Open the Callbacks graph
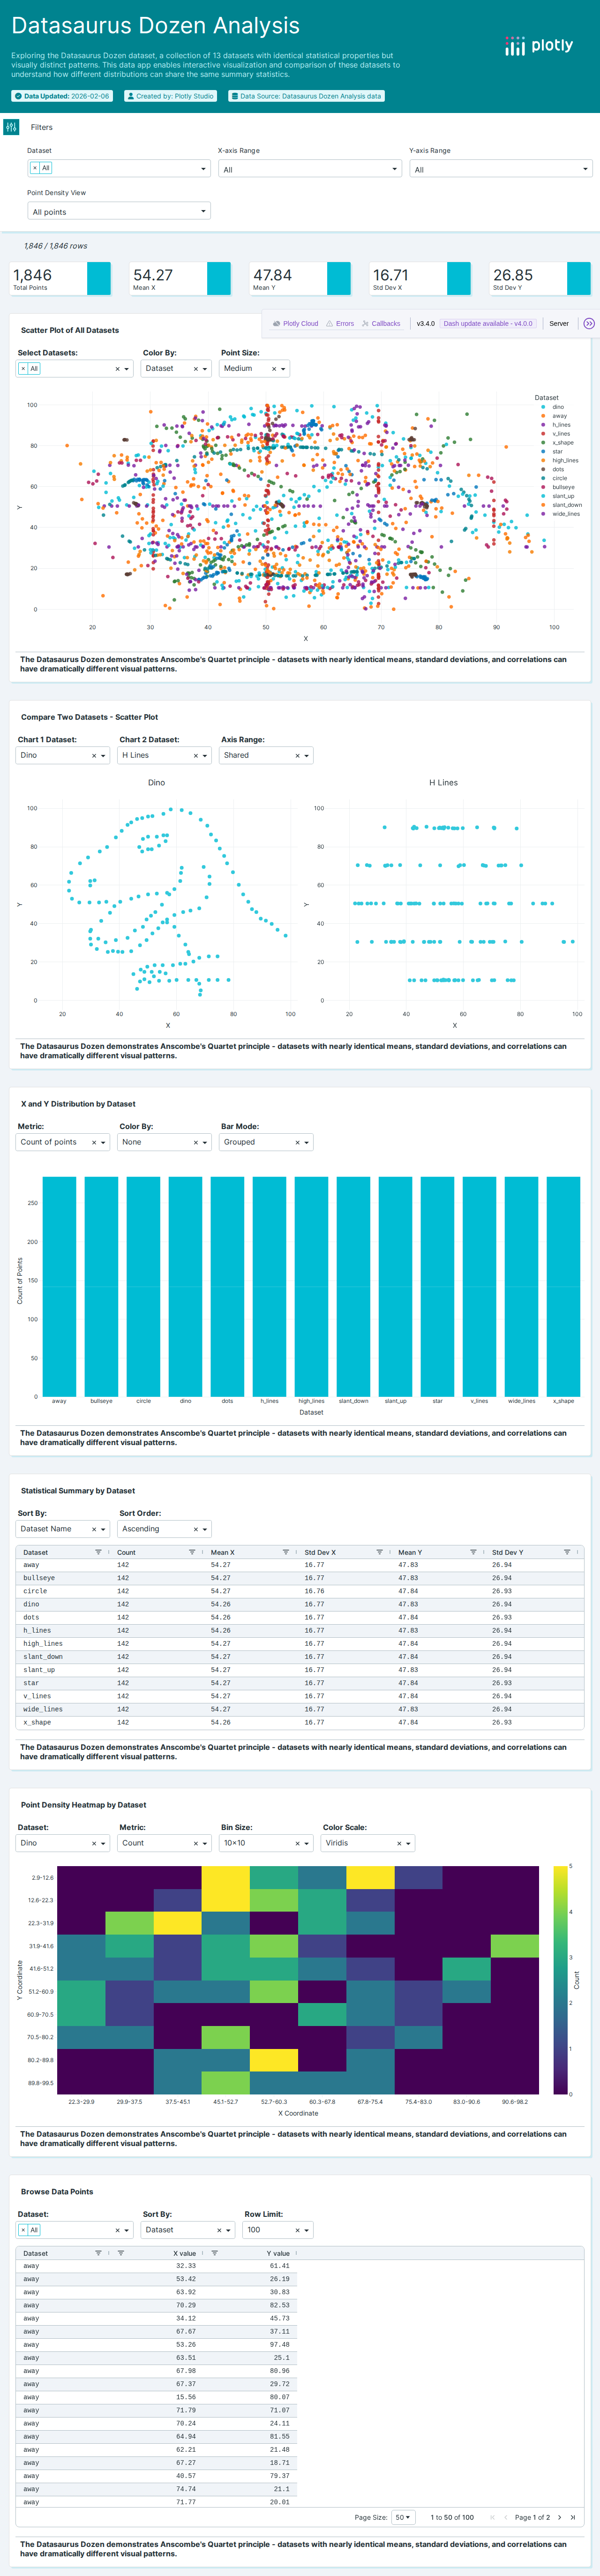This screenshot has width=600, height=2576. click(x=381, y=324)
